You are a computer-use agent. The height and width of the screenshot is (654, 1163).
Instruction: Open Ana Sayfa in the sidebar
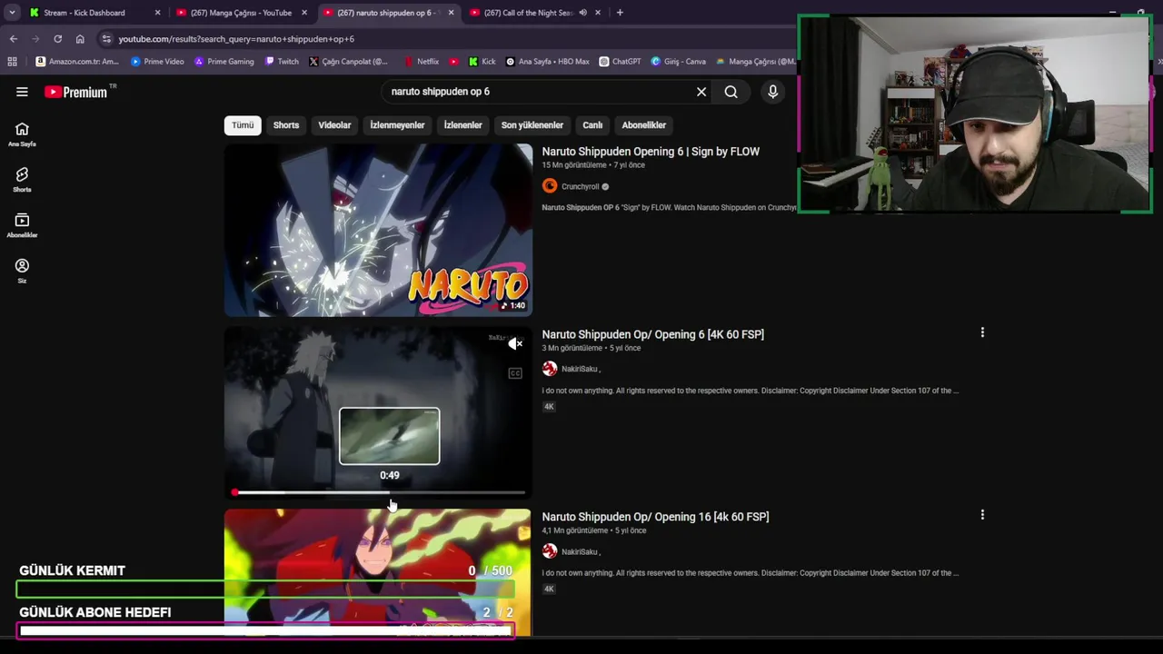(22, 134)
